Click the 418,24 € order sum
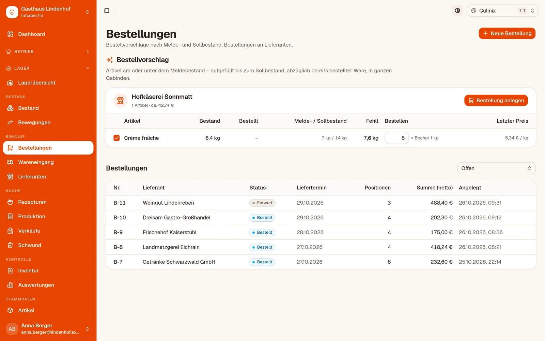The width and height of the screenshot is (545, 341). (441, 247)
